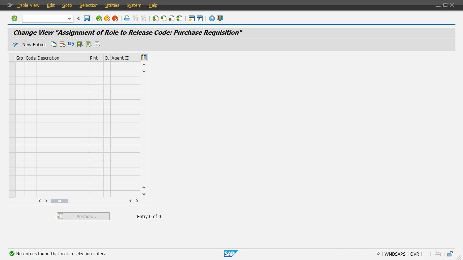This screenshot has height=260, width=463.
Task: Toggle Display/Change mode with glasses-pencil icon
Action: [15, 44]
